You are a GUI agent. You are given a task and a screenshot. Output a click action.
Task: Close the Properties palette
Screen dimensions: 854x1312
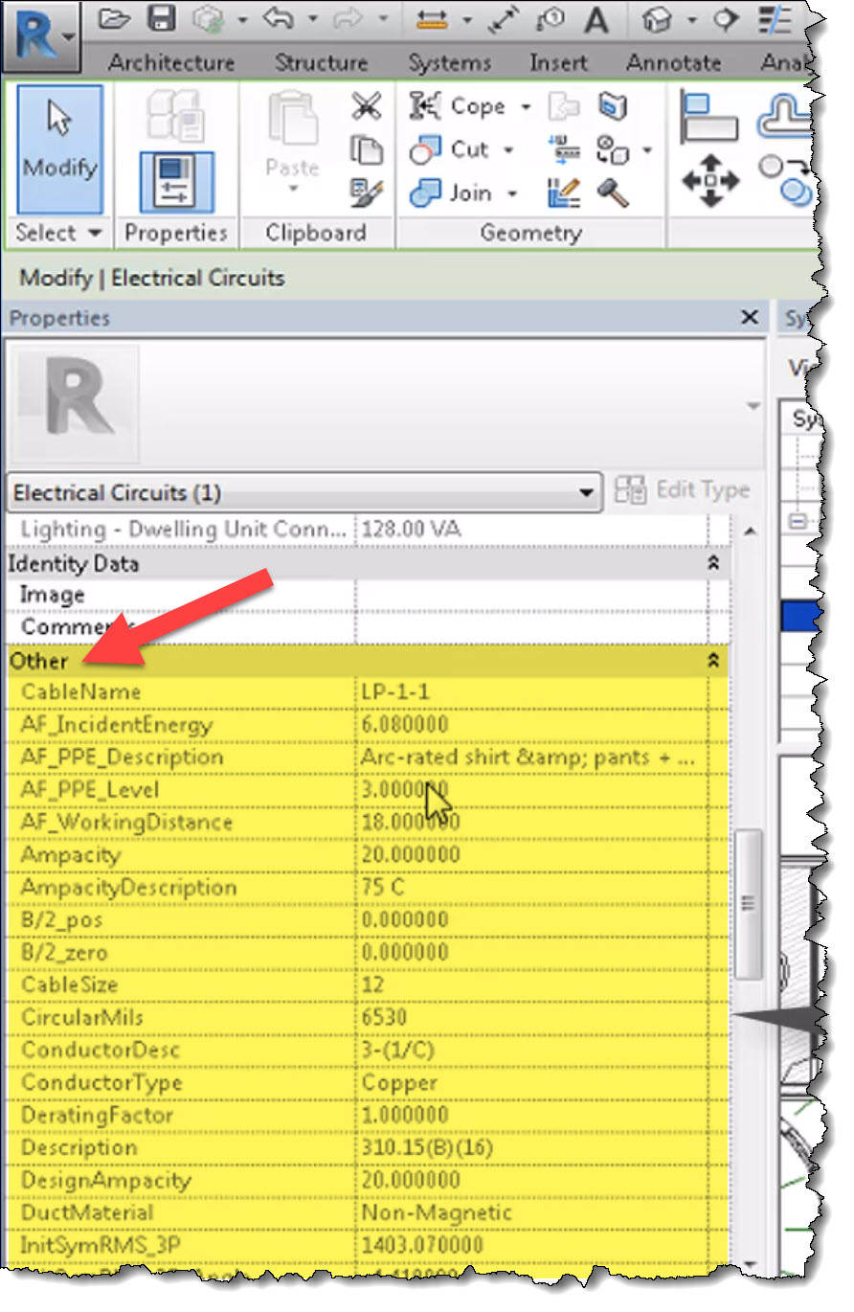(751, 317)
